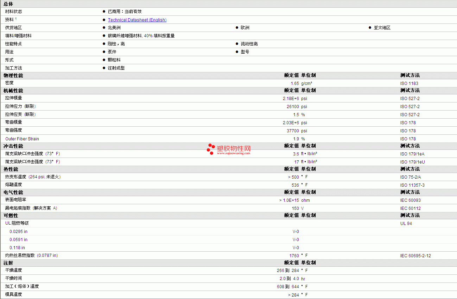This screenshot has height=299, width=457.
Task: Click 玻璃纤维增强材料, 40% 填料按重量
Action: click(141, 36)
